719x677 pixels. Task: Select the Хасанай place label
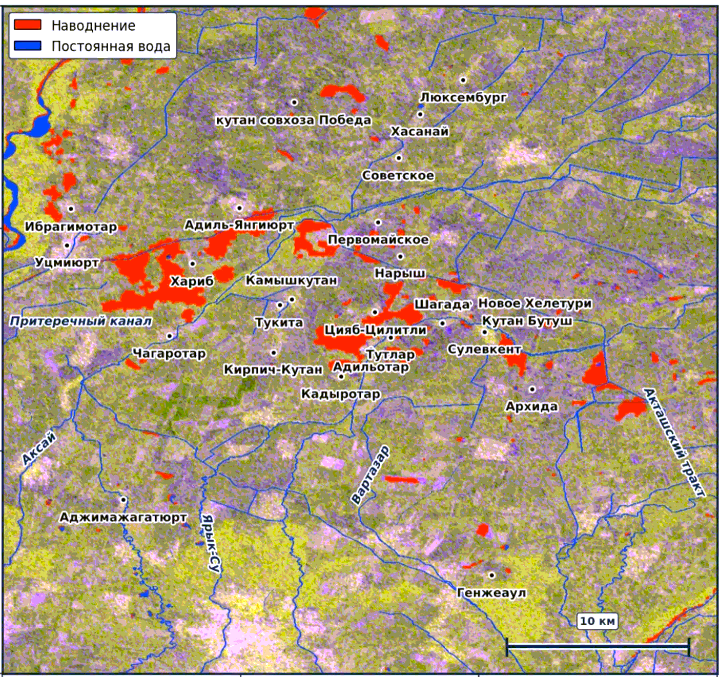[420, 131]
